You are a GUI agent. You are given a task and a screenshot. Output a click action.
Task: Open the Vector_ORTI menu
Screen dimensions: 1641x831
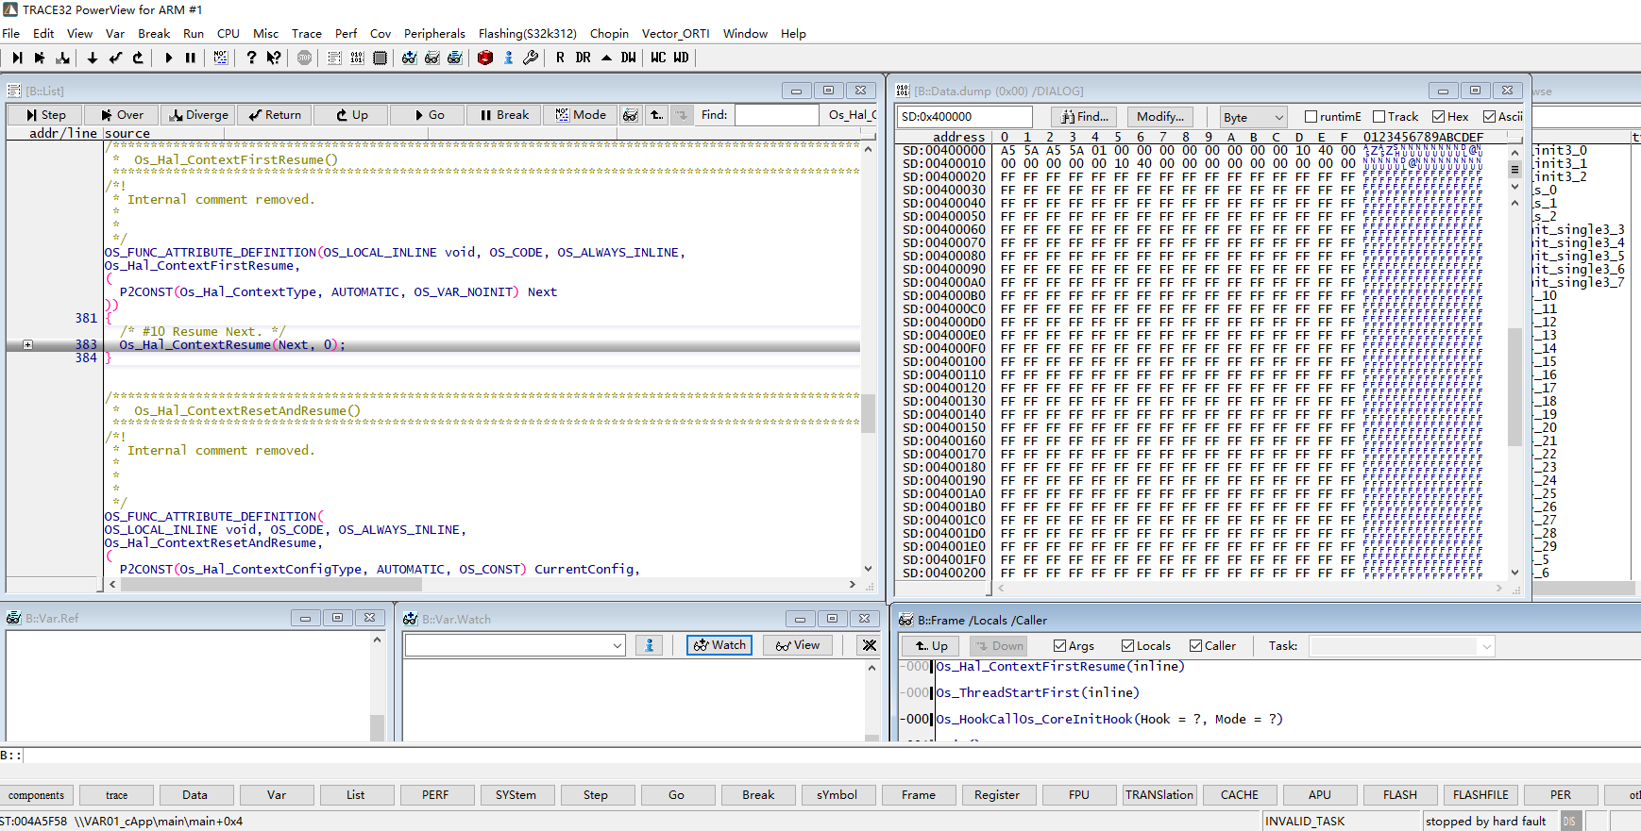point(676,33)
